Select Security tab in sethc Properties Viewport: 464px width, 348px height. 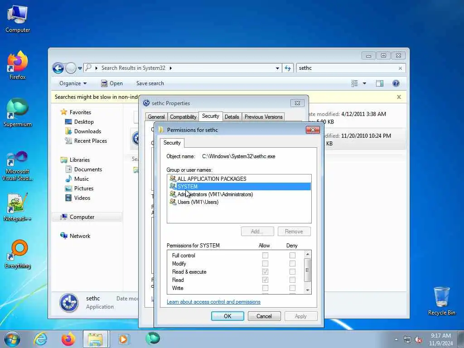click(x=210, y=116)
